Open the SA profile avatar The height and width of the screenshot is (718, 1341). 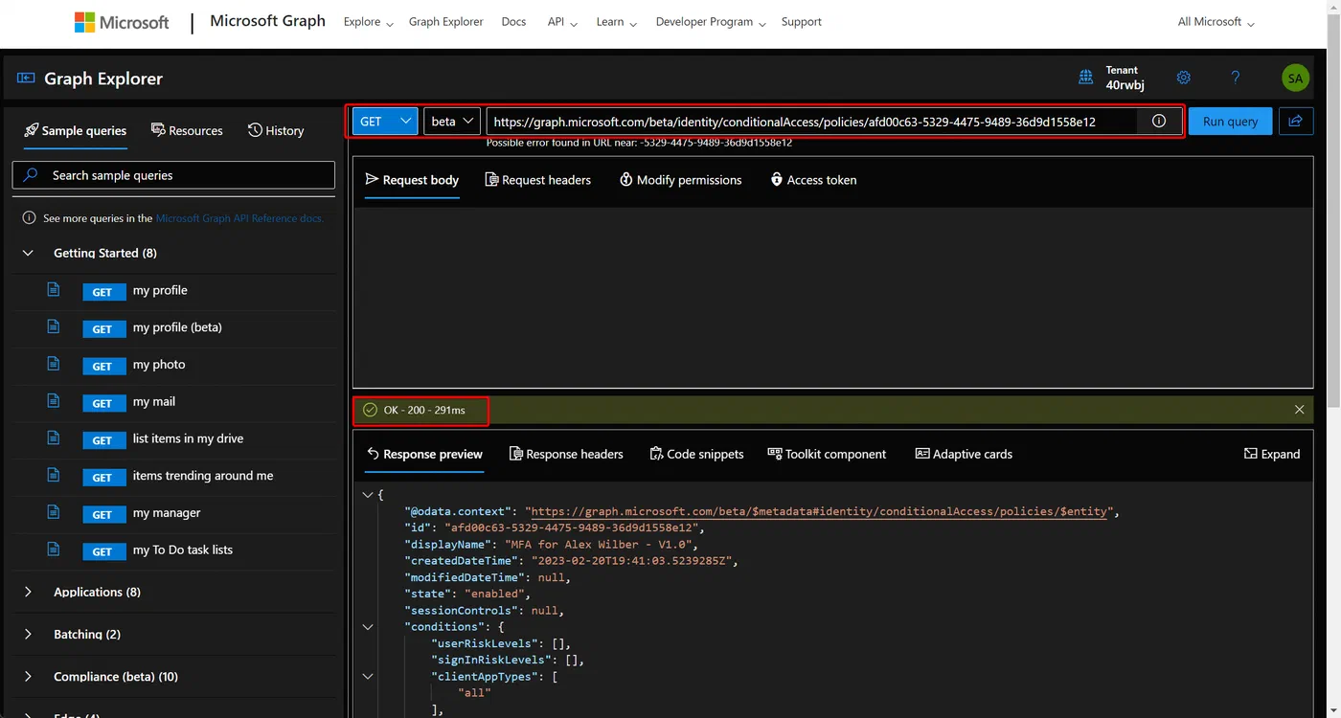point(1295,79)
